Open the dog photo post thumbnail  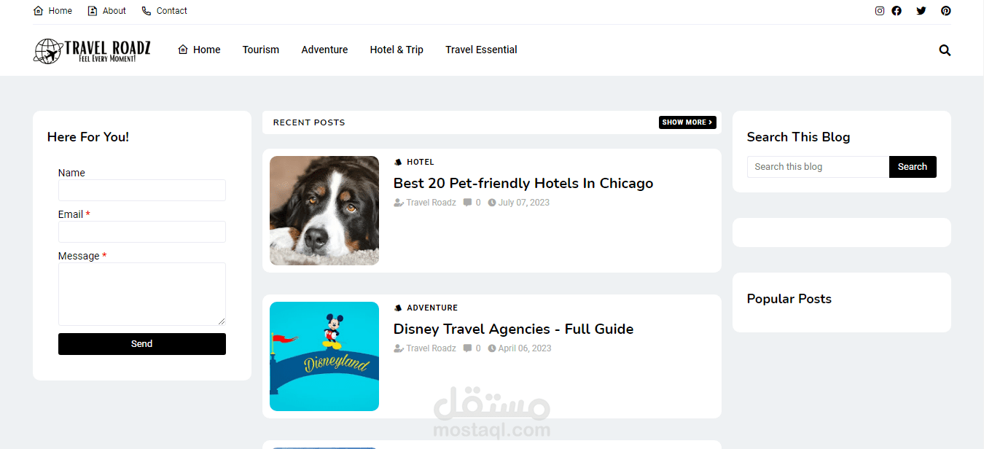[x=324, y=211]
